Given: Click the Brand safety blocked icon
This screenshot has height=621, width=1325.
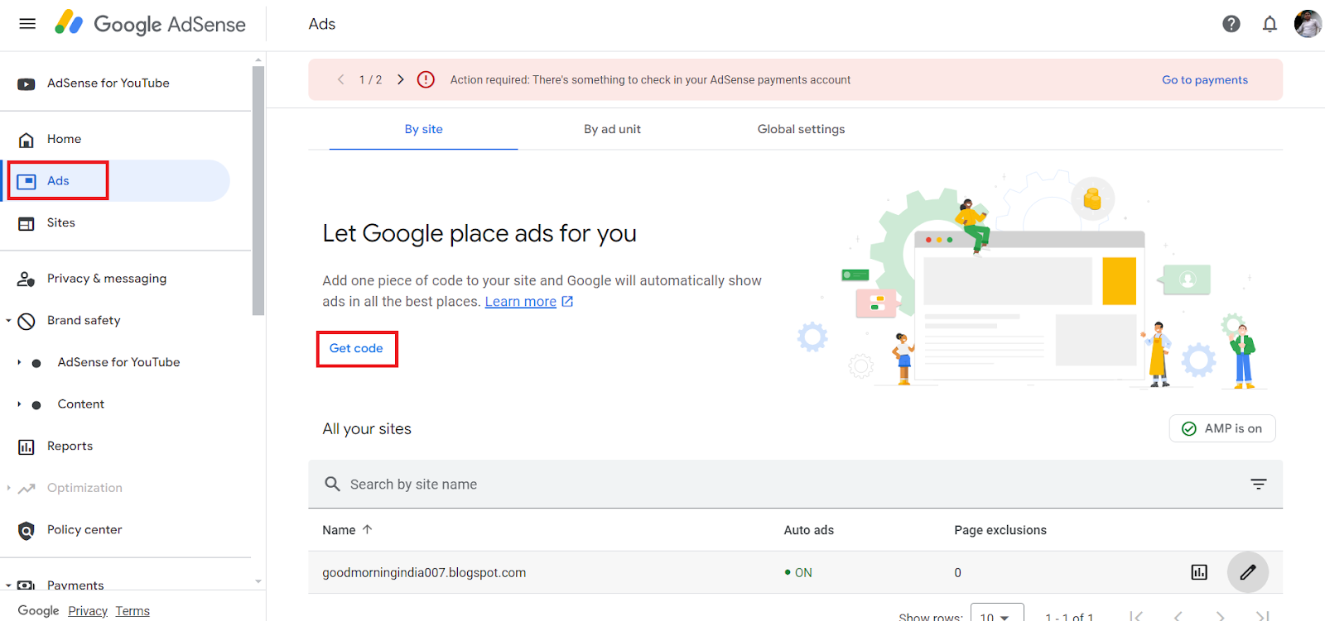Looking at the screenshot, I should coord(26,321).
